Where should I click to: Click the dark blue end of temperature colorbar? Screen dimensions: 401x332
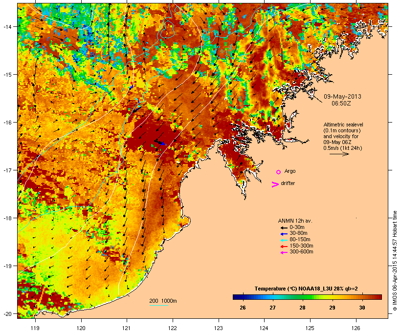(x=237, y=297)
